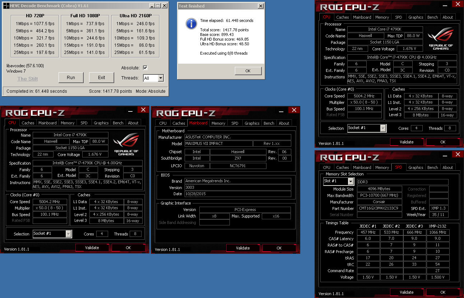This screenshot has width=464, height=298.
Task: Confirm OK in the Test finished dialog
Action: [248, 71]
